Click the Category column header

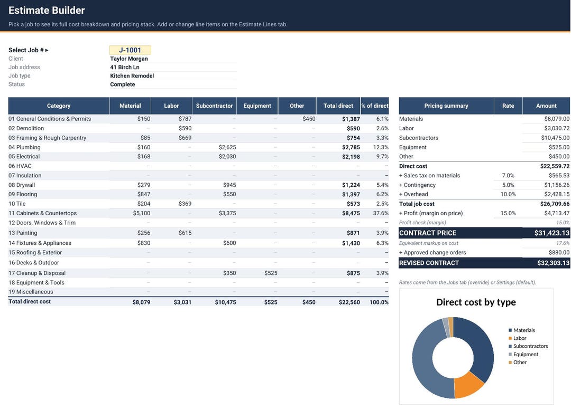[x=59, y=106]
